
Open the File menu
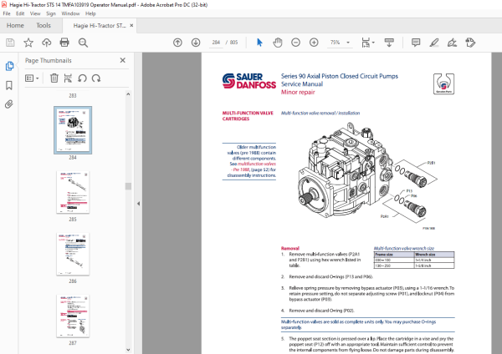pos(7,13)
